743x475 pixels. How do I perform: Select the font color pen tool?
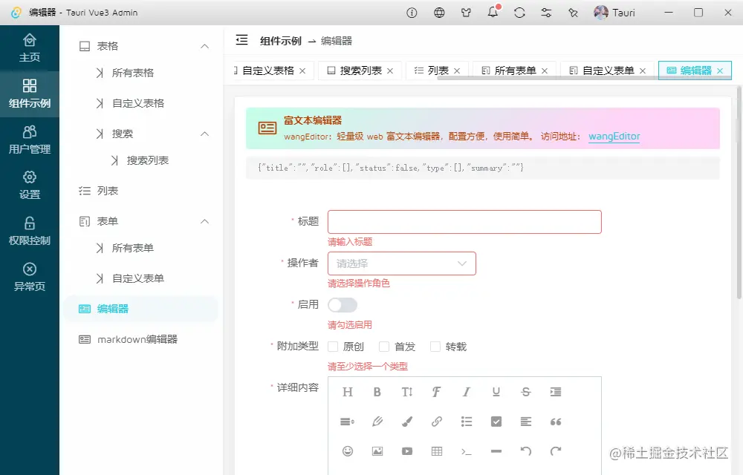(377, 422)
